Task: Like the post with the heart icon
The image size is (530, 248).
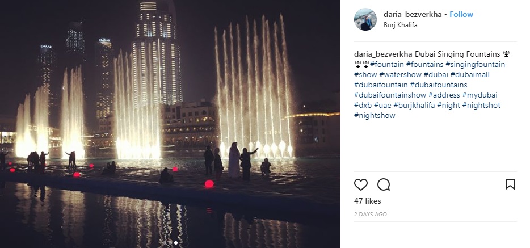Action: click(361, 184)
